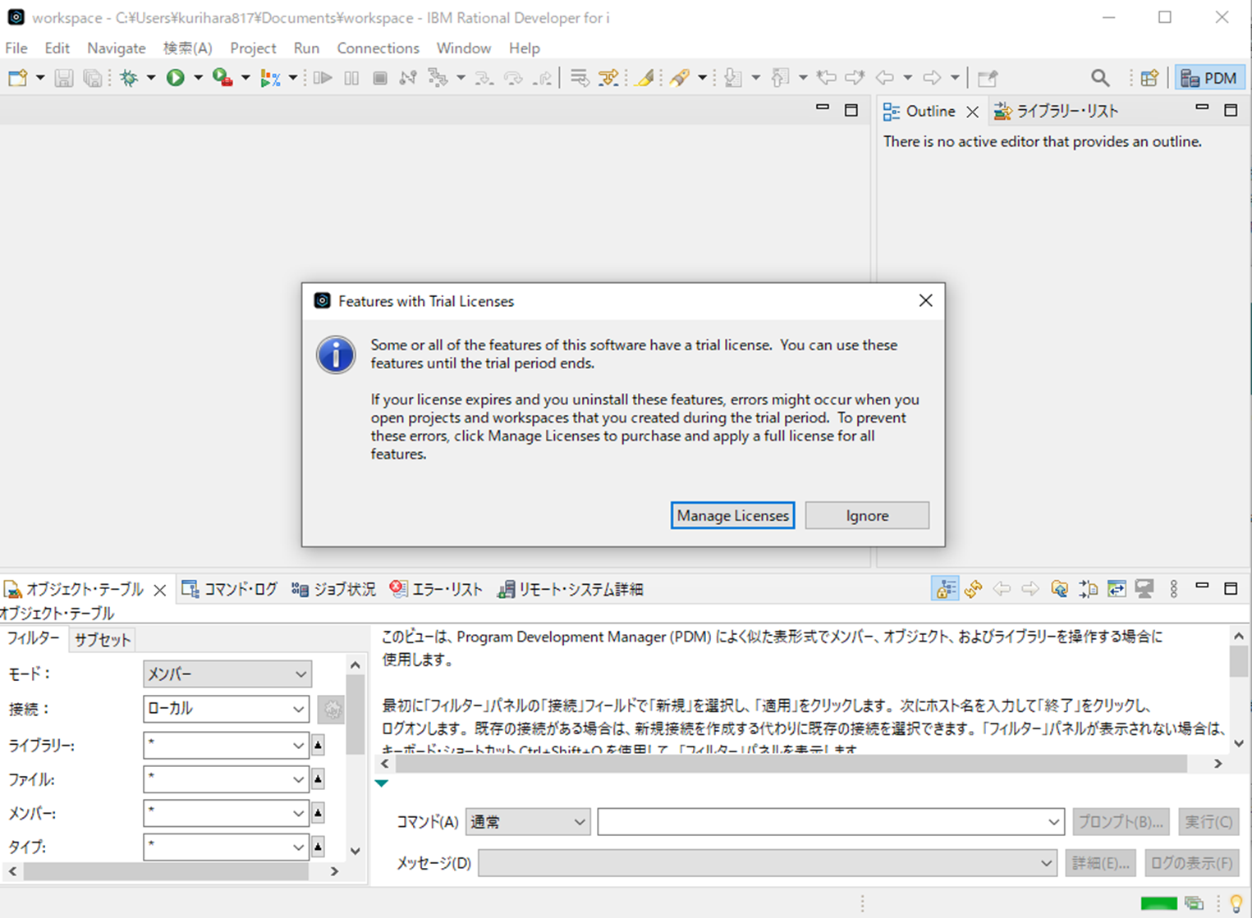Open the ライブラリー combo box
Image resolution: width=1252 pixels, height=918 pixels.
(225, 745)
